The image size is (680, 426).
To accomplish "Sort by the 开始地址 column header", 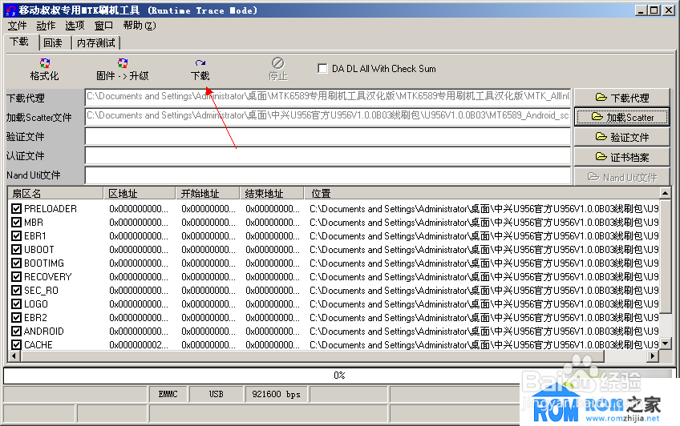I will [208, 193].
